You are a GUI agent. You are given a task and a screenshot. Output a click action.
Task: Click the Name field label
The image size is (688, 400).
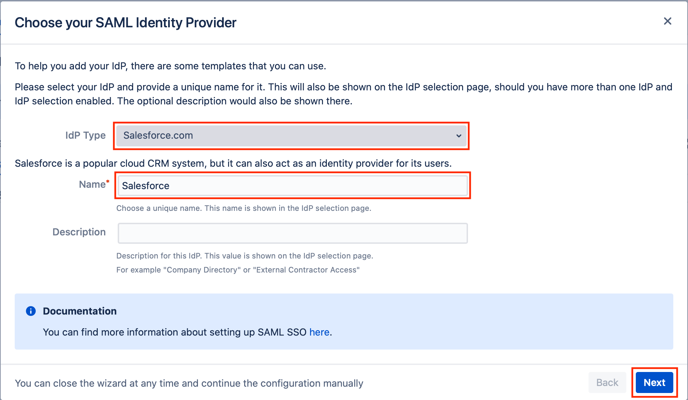pos(92,185)
